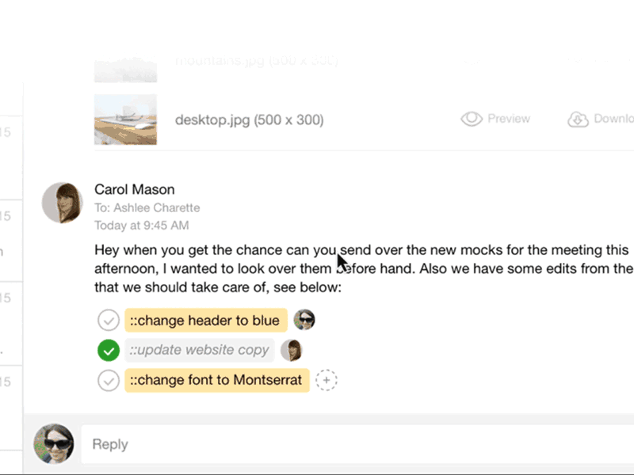Uncheck the completed update website copy task

point(109,350)
